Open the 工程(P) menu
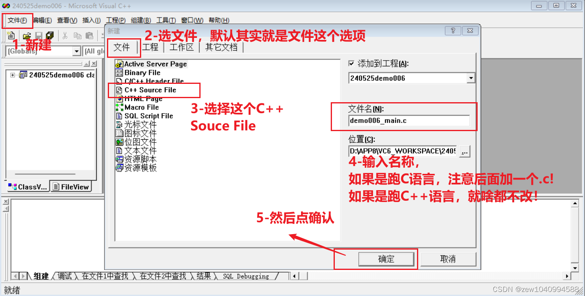Screen dimensions: 585x296 coord(116,20)
